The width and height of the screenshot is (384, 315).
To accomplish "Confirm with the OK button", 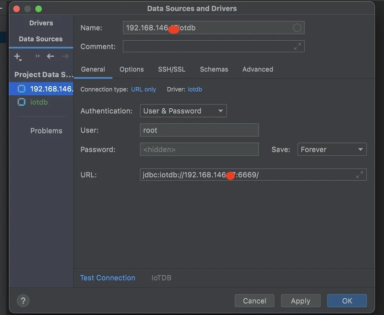I will pos(347,301).
